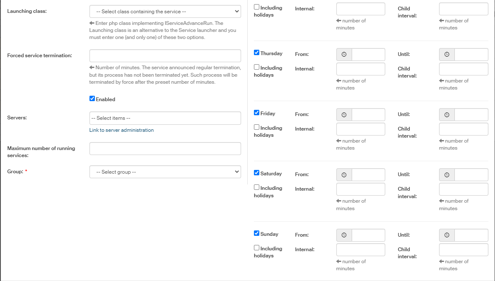Click the Saturday Internal minutes field
The image size is (495, 281).
(x=360, y=189)
